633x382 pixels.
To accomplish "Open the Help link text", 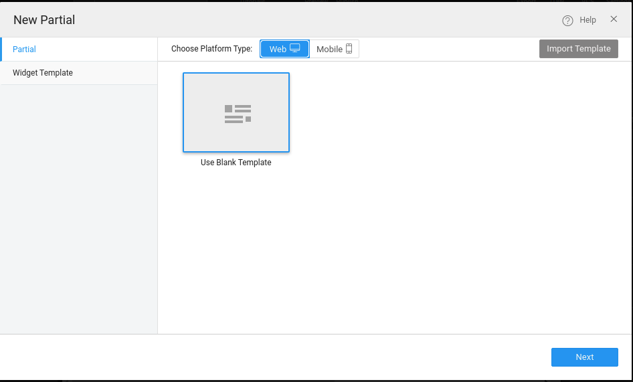I will pos(587,21).
